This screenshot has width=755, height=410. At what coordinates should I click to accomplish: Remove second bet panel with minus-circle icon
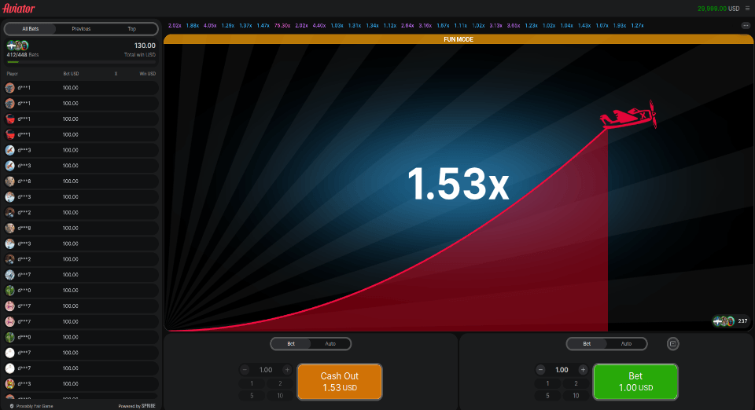(x=672, y=344)
